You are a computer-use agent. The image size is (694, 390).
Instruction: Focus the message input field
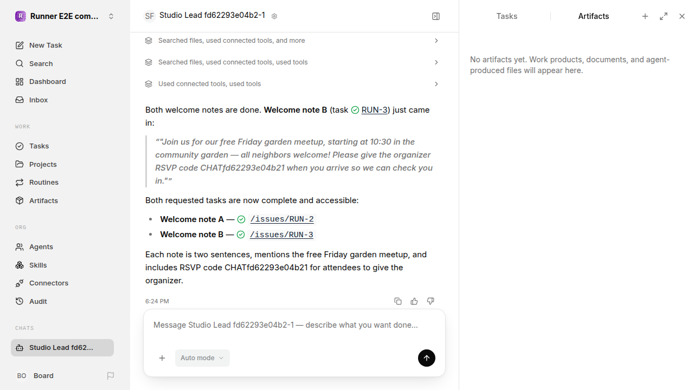point(294,325)
